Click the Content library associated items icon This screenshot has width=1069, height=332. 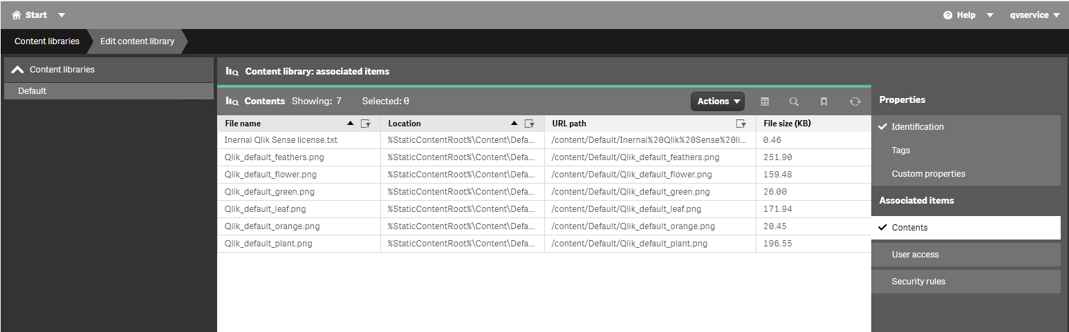(232, 71)
